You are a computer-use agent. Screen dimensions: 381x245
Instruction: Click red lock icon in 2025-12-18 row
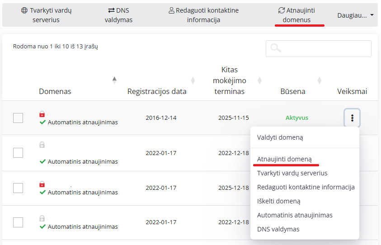pos(42,184)
